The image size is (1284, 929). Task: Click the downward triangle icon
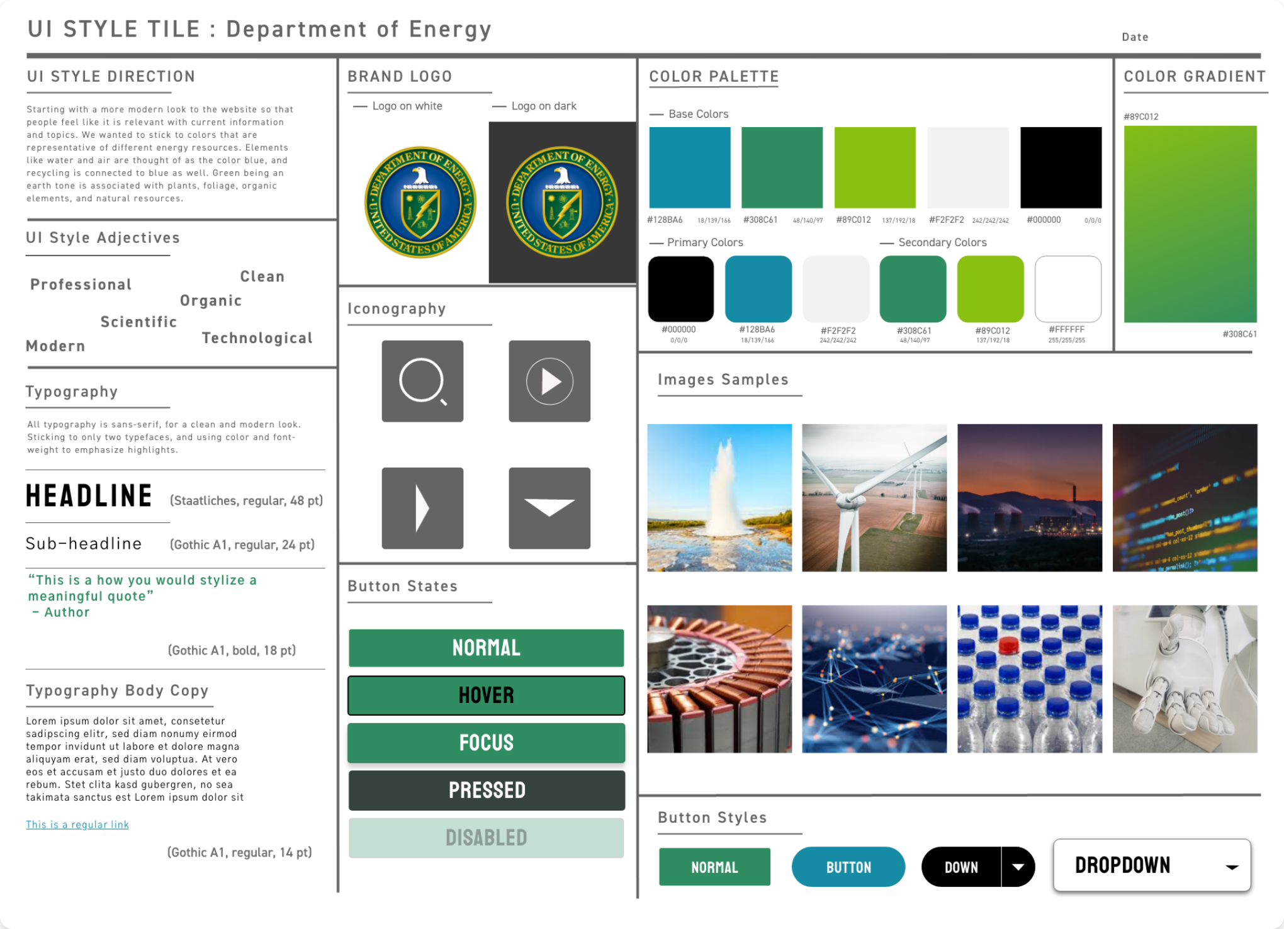549,508
